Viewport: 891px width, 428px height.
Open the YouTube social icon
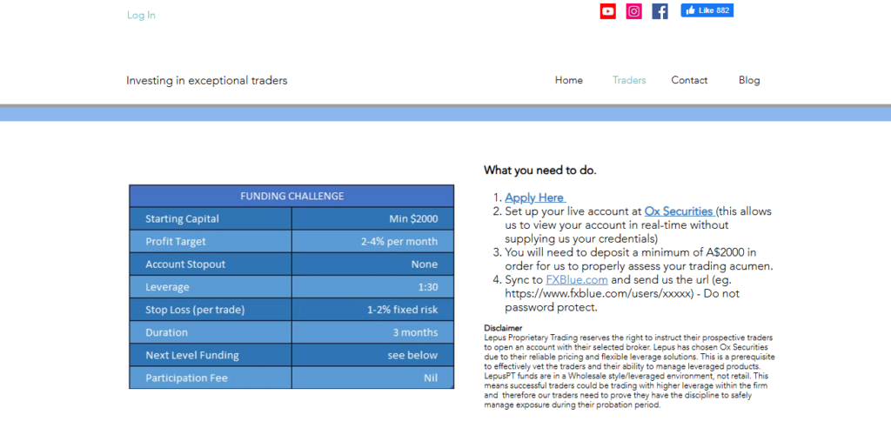(x=608, y=10)
